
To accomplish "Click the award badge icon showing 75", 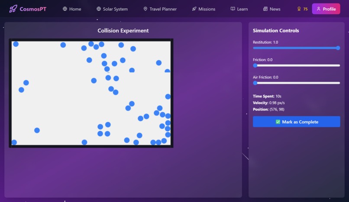I will [299, 9].
